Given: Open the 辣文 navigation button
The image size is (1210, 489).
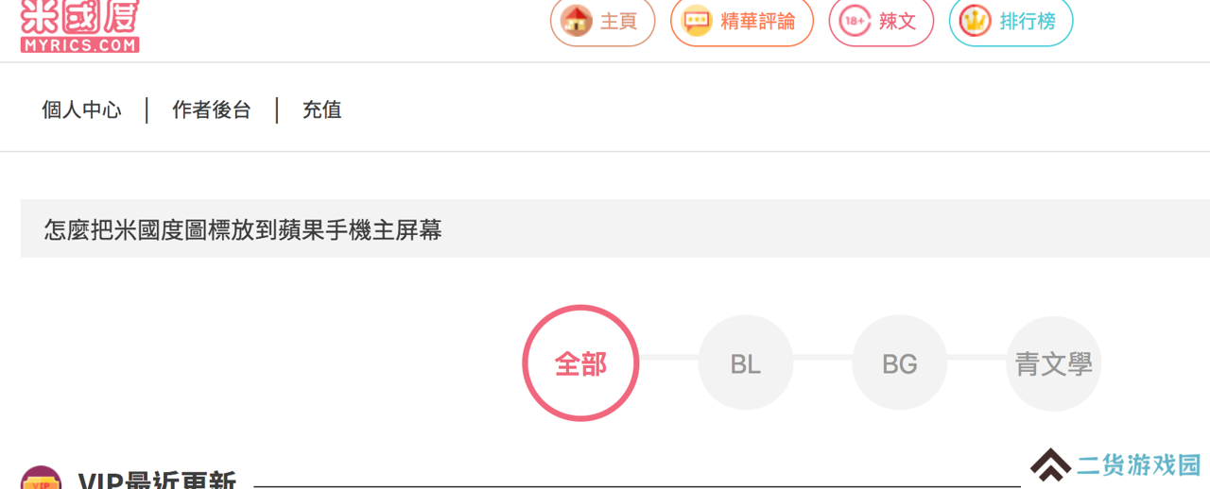Looking at the screenshot, I should [x=881, y=21].
